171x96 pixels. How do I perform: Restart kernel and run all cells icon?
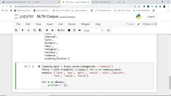point(80,30)
